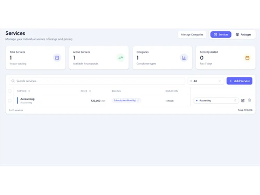
Task: Open the All category filter dropdown
Action: (206, 81)
